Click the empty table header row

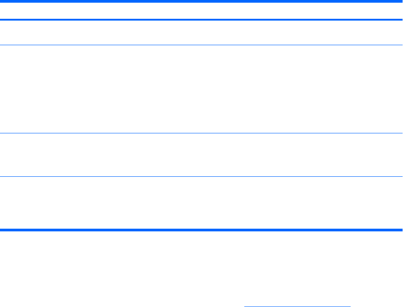tap(201, 11)
